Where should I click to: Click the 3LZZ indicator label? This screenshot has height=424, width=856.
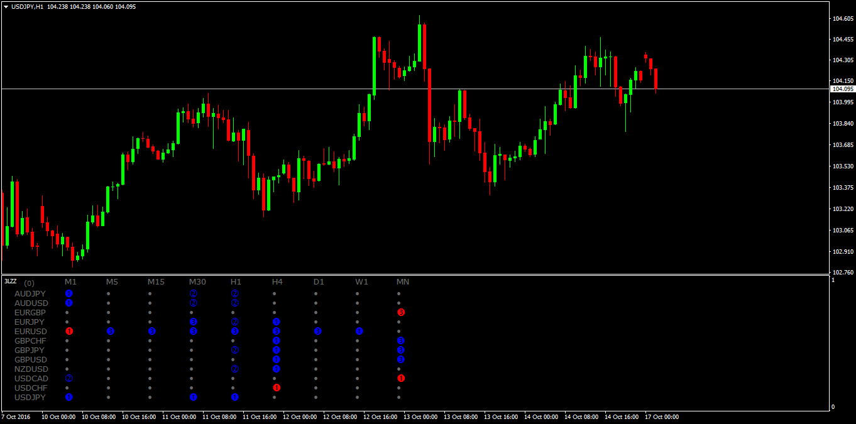[10, 281]
